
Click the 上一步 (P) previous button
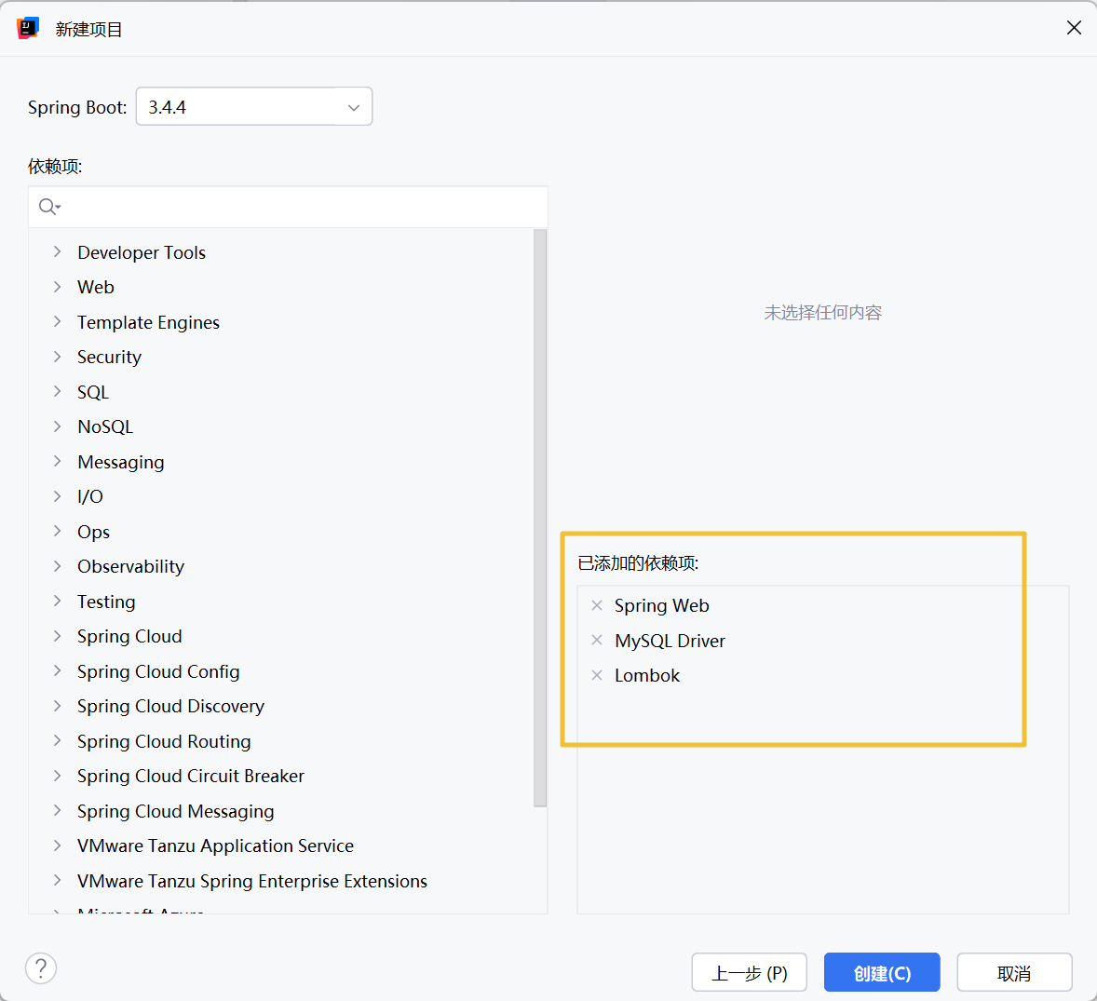click(750, 972)
